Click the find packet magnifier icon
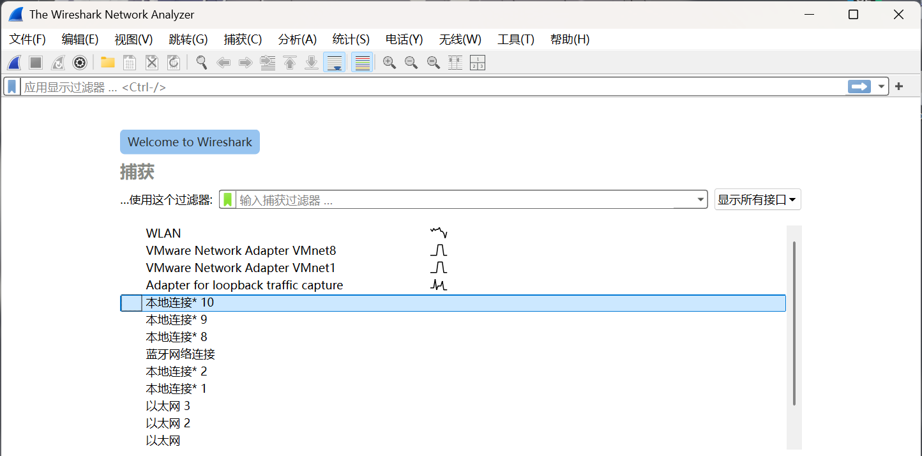922x456 pixels. coord(202,63)
